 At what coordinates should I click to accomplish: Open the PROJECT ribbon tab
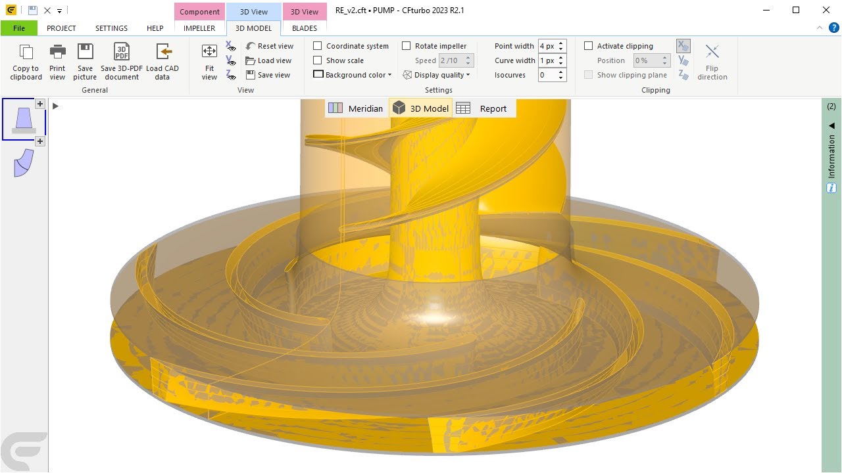tap(61, 28)
